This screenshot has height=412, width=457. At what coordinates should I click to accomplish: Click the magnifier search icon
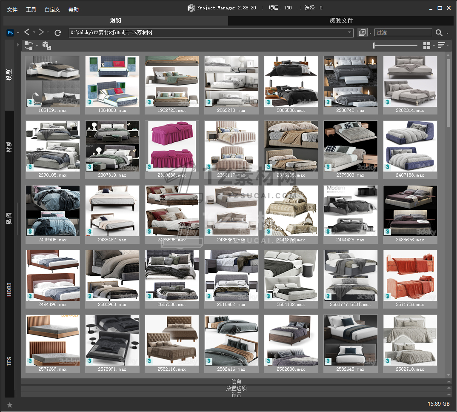[439, 33]
